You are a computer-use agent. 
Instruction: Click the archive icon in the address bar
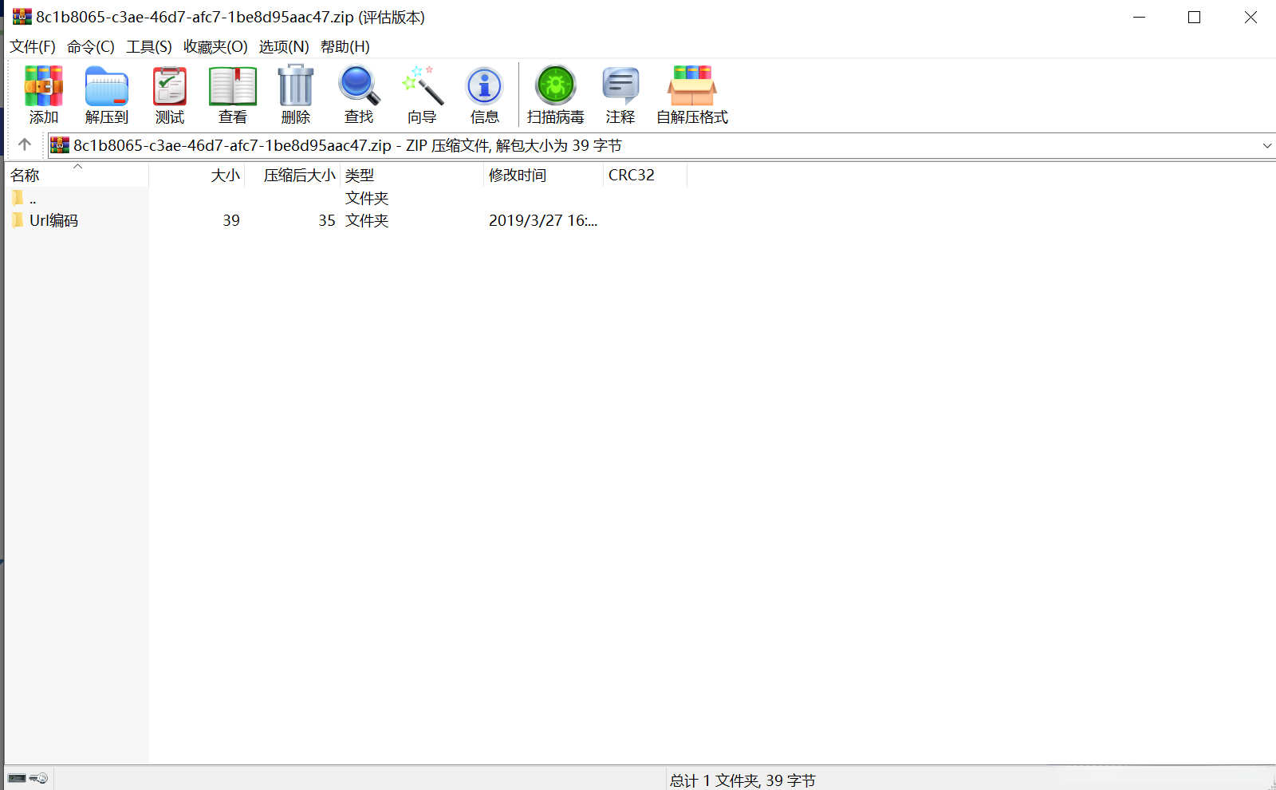pos(60,145)
